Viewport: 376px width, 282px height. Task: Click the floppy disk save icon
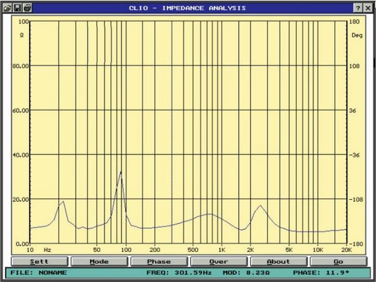[17, 8]
